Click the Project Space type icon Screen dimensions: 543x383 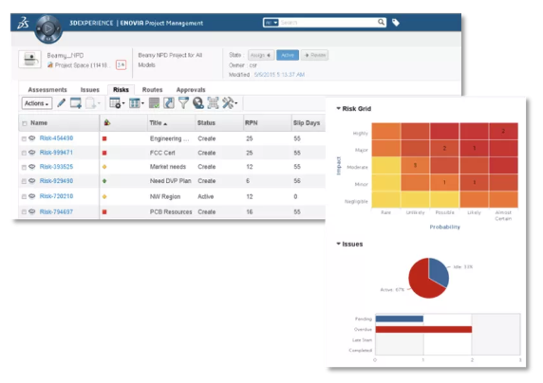click(50, 64)
